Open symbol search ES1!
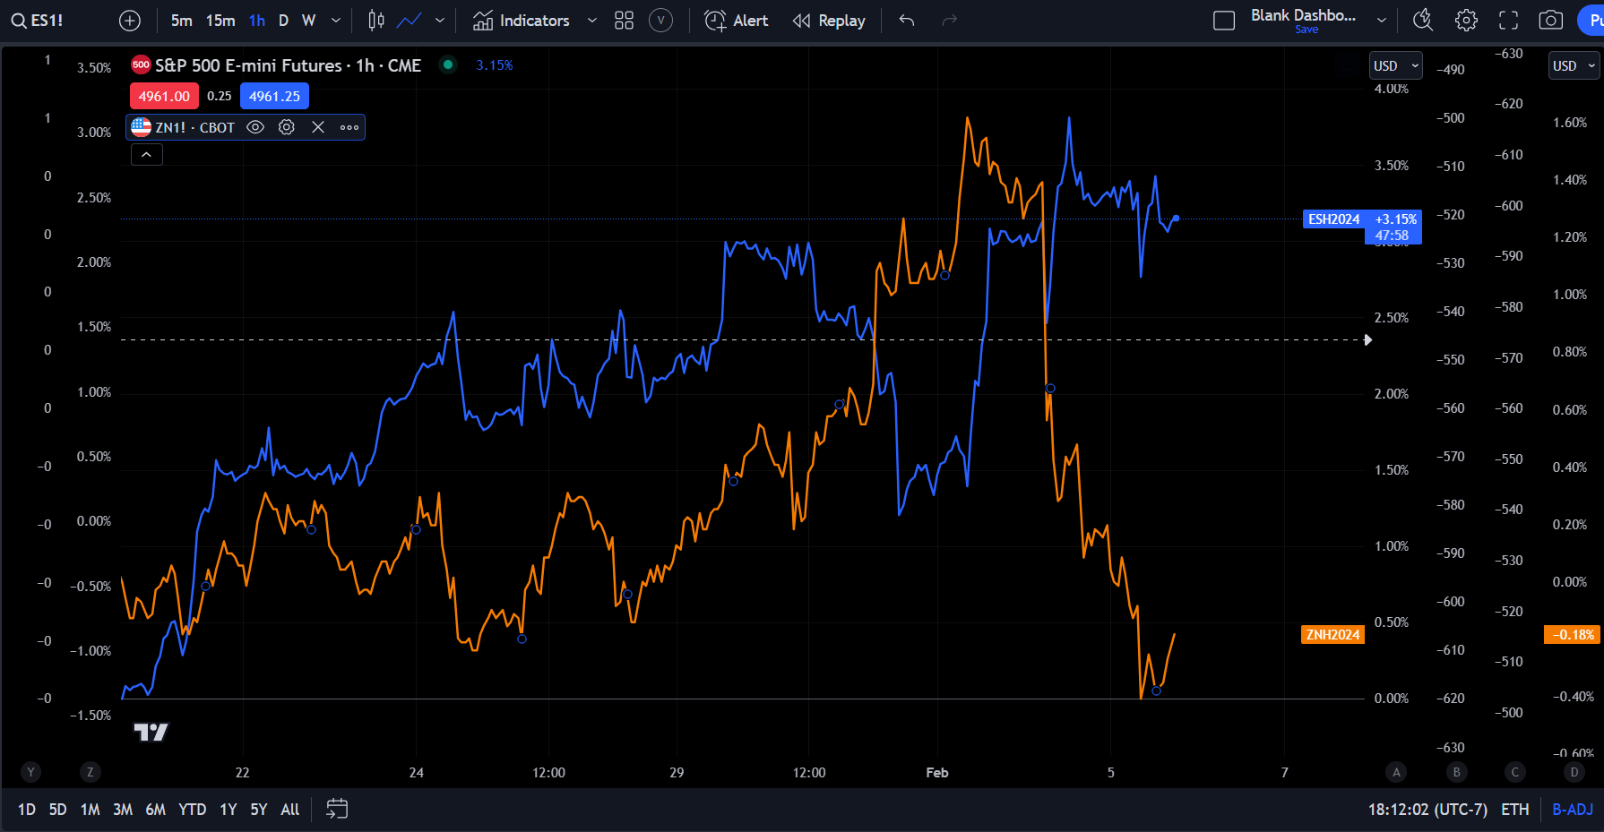This screenshot has height=832, width=1604. point(38,21)
